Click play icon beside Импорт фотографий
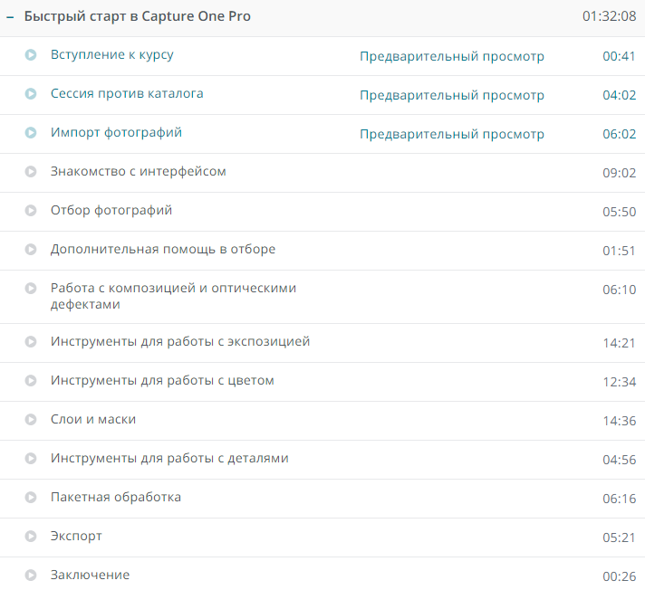Image resolution: width=645 pixels, height=590 pixels. (31, 133)
